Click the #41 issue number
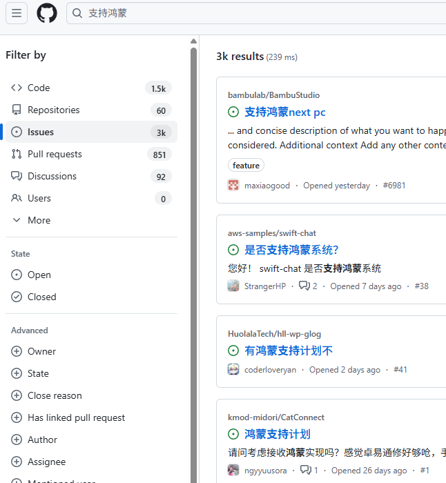Image resolution: width=446 pixels, height=483 pixels. coord(400,370)
